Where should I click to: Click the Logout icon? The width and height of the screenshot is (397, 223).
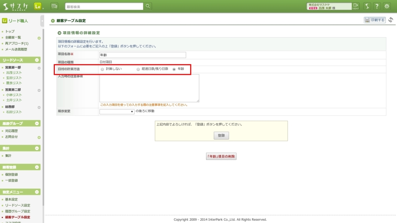[x=355, y=6]
